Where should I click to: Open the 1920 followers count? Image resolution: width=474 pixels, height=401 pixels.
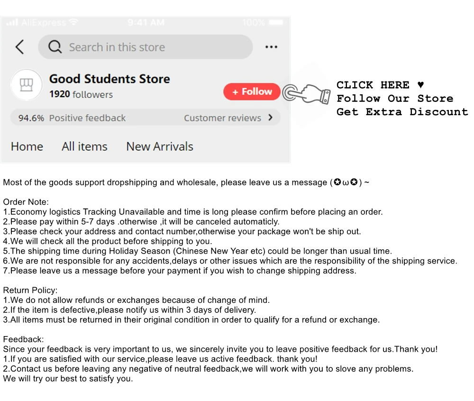pyautogui.click(x=81, y=94)
